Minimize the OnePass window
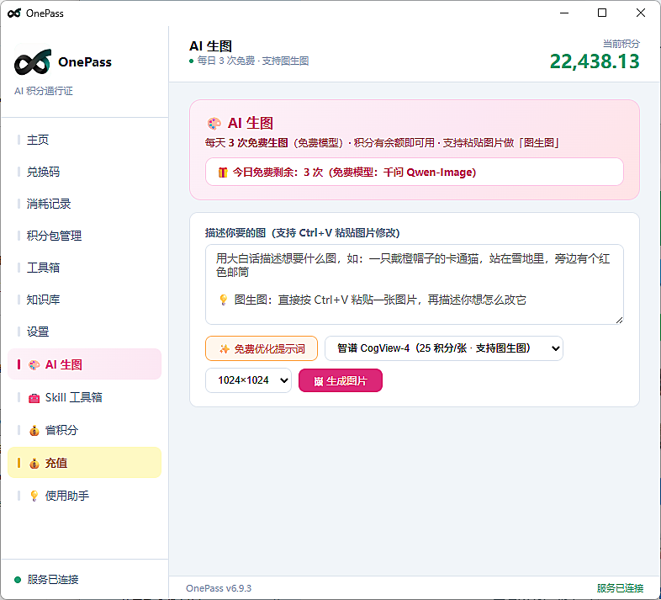661x600 pixels. click(x=564, y=13)
